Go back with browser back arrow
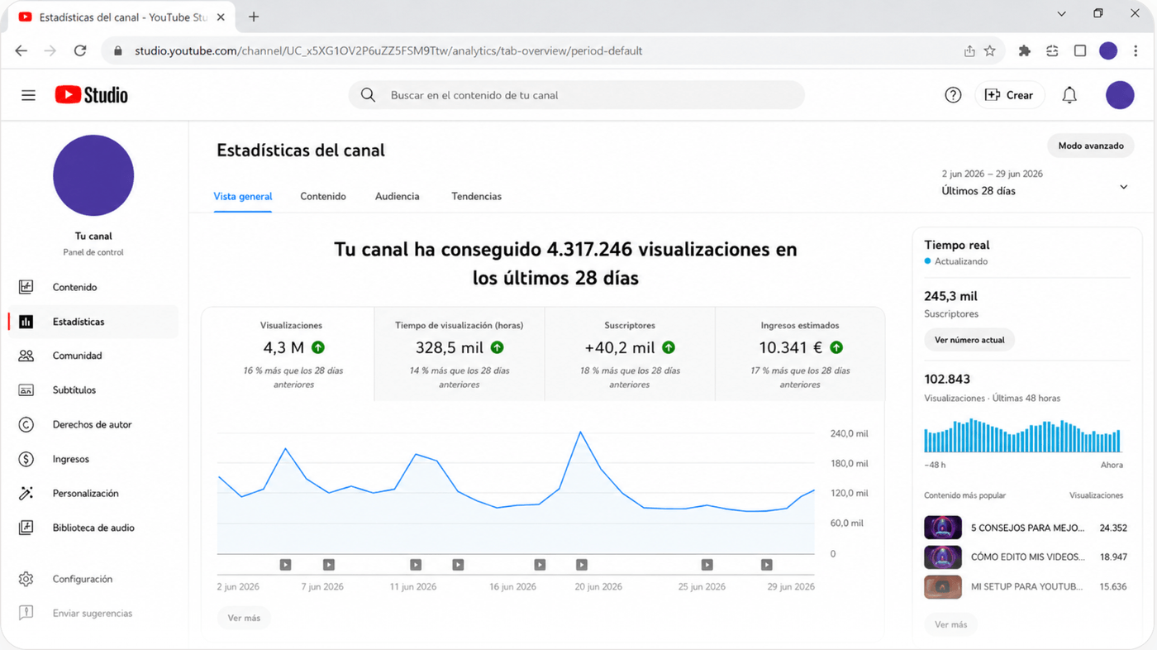This screenshot has height=650, width=1157. click(x=21, y=50)
